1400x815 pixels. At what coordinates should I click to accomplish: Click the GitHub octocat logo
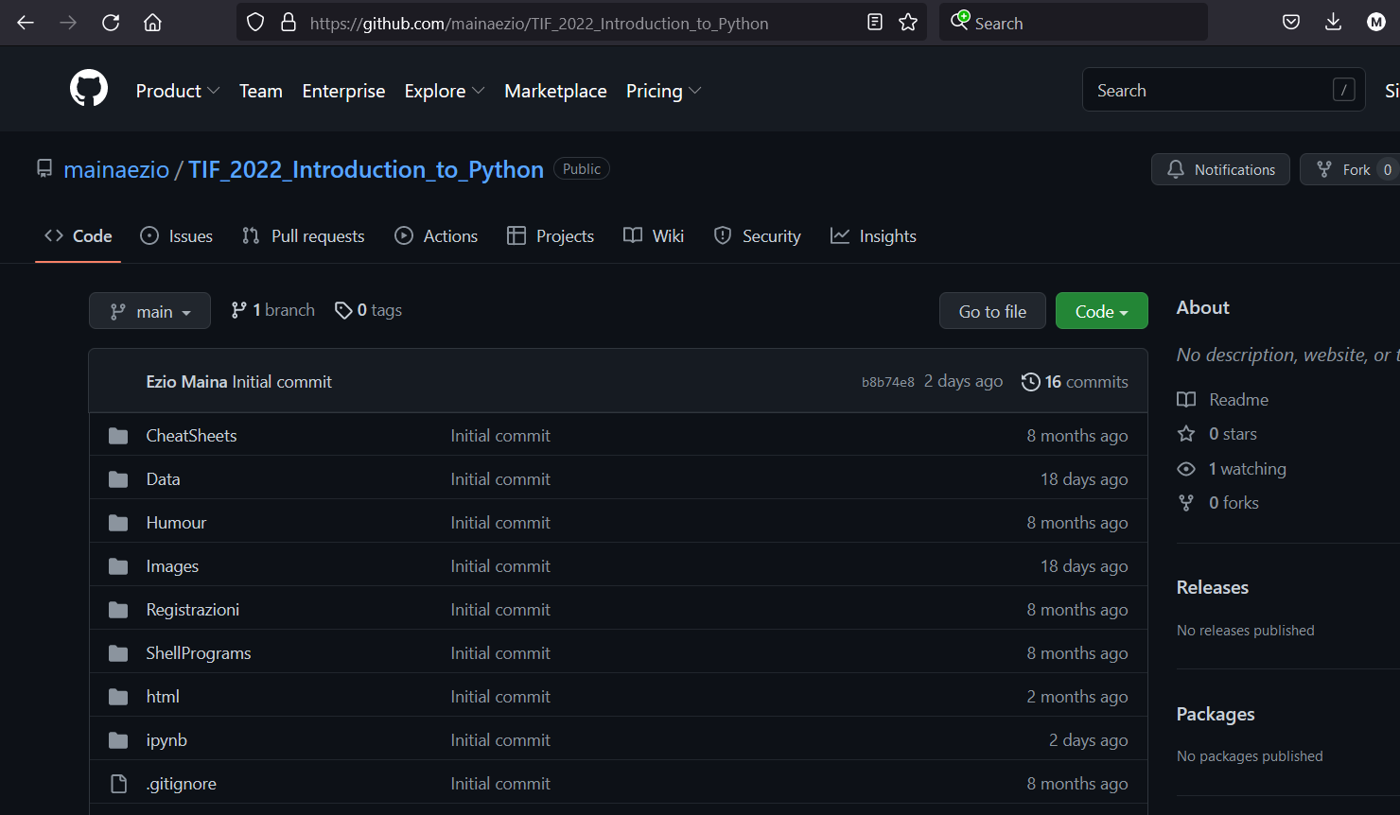click(89, 89)
